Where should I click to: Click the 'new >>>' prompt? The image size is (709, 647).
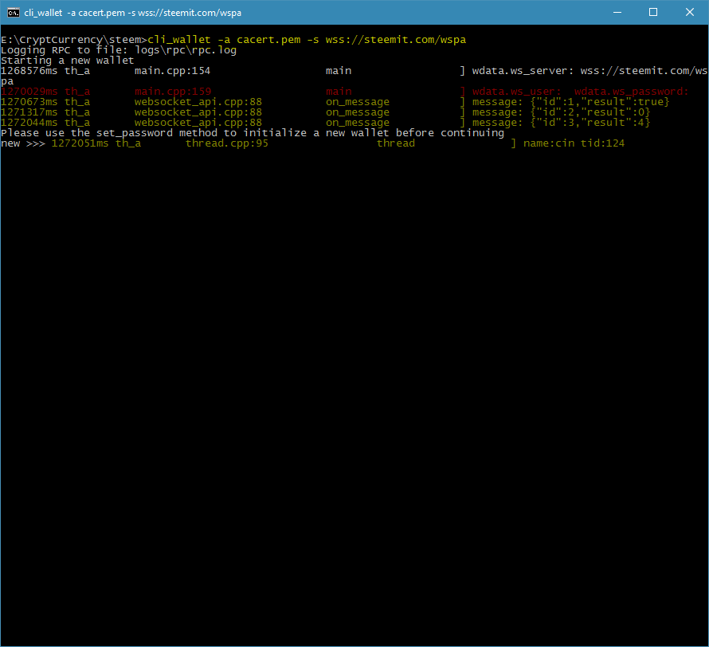point(23,143)
